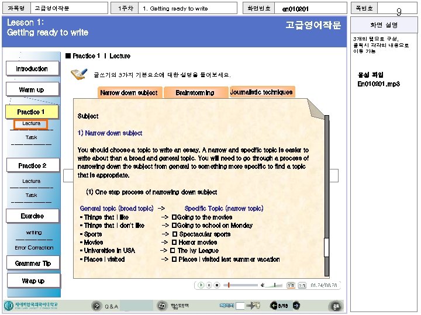Click the '1) Narrow down subject' heading
This screenshot has height=315, width=421.
point(110,133)
